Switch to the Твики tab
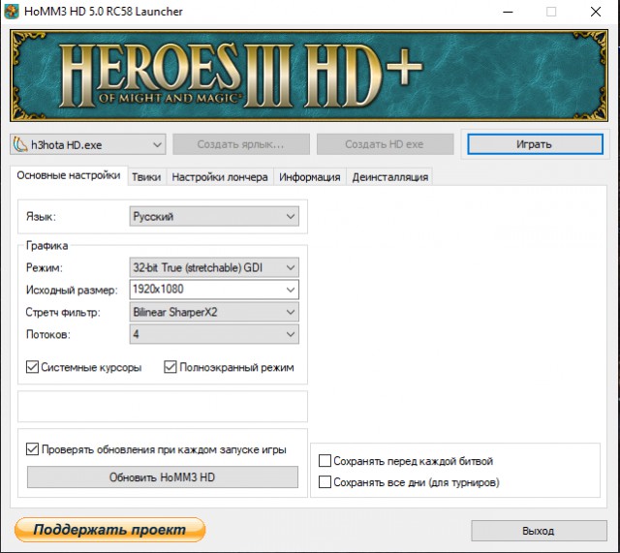The image size is (620, 553). pyautogui.click(x=146, y=177)
